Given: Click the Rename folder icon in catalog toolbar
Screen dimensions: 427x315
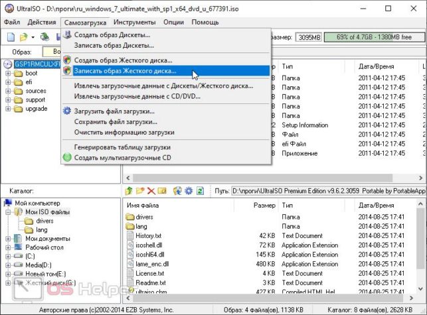Looking at the screenshot, I should click(162, 191).
